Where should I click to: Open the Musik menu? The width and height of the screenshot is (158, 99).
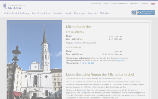(x=68, y=13)
